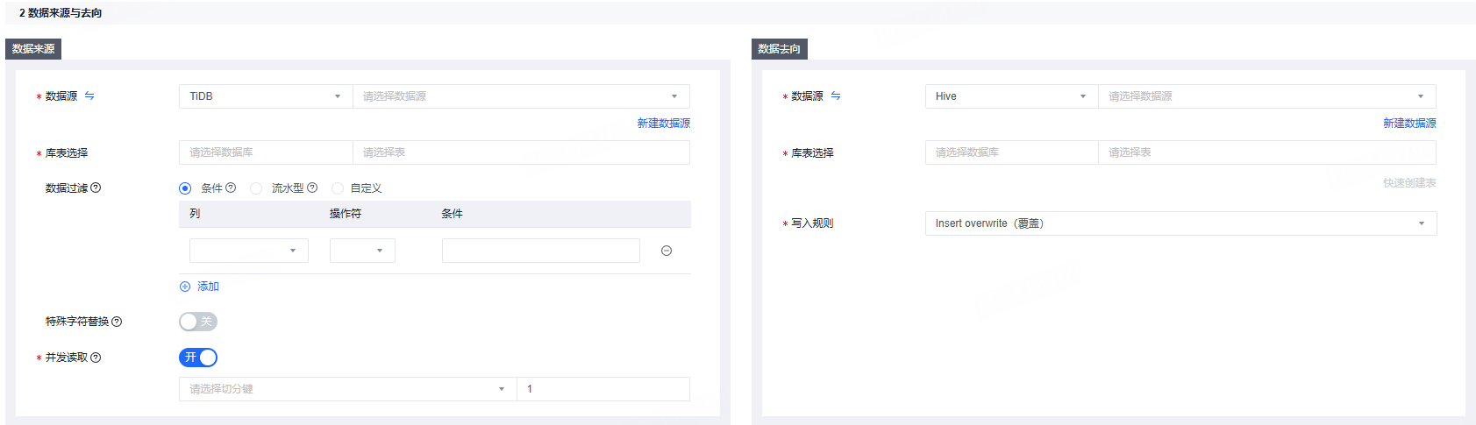Click swap icon beside source 数据源 label
Viewport: 1476px width, 425px height.
89,96
